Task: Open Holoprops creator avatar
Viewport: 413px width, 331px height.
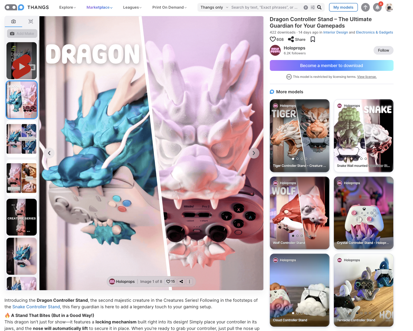Action: 275,50
